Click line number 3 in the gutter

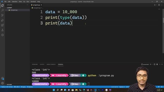(42, 23)
